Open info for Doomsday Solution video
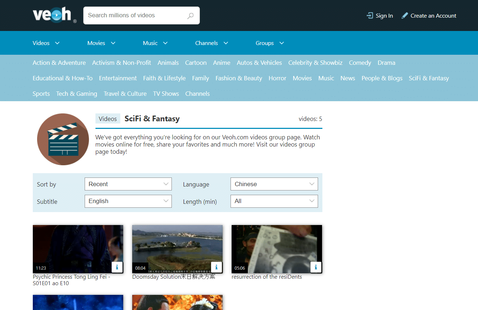This screenshot has height=310, width=478. click(x=216, y=267)
